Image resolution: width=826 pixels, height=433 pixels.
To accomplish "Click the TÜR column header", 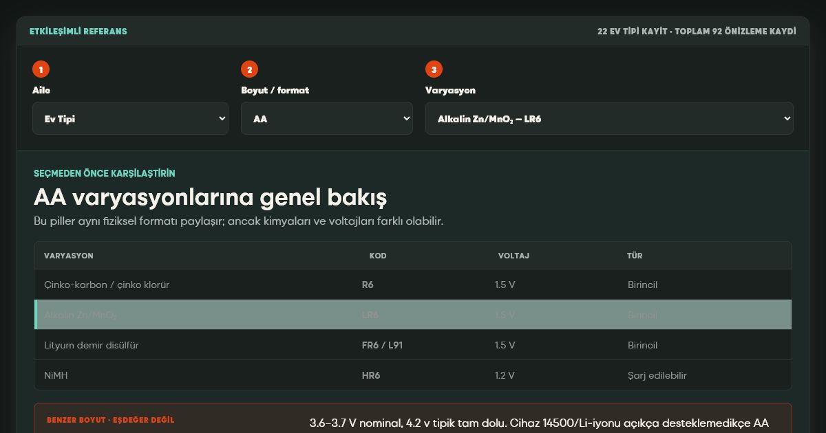I will click(635, 256).
